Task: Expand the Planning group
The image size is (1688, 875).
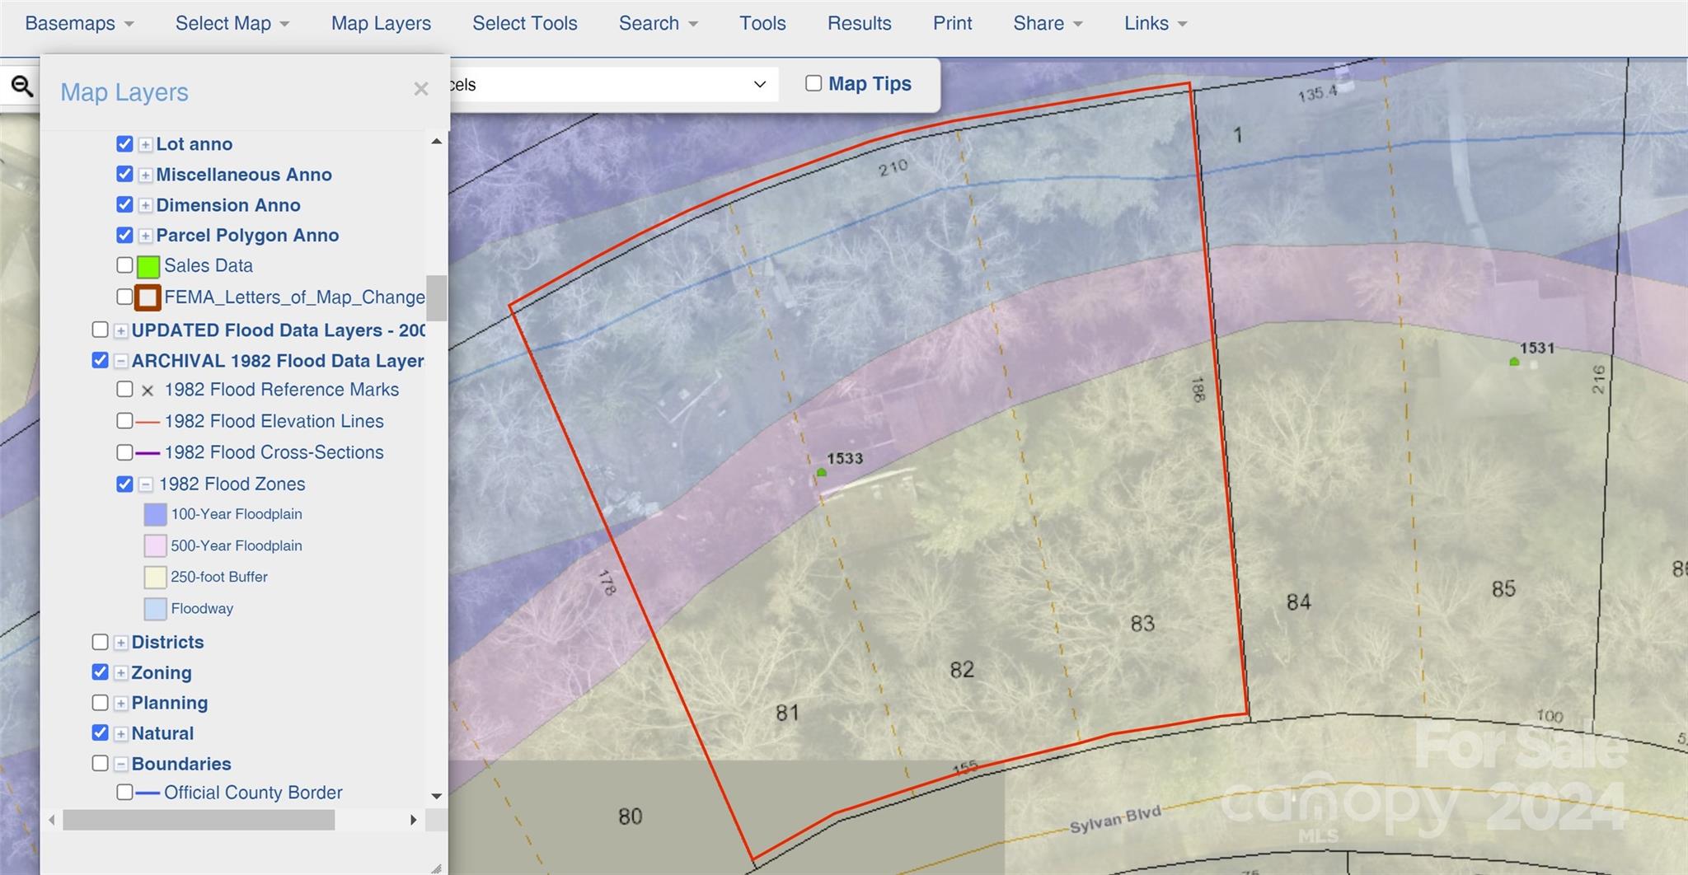Action: point(120,704)
